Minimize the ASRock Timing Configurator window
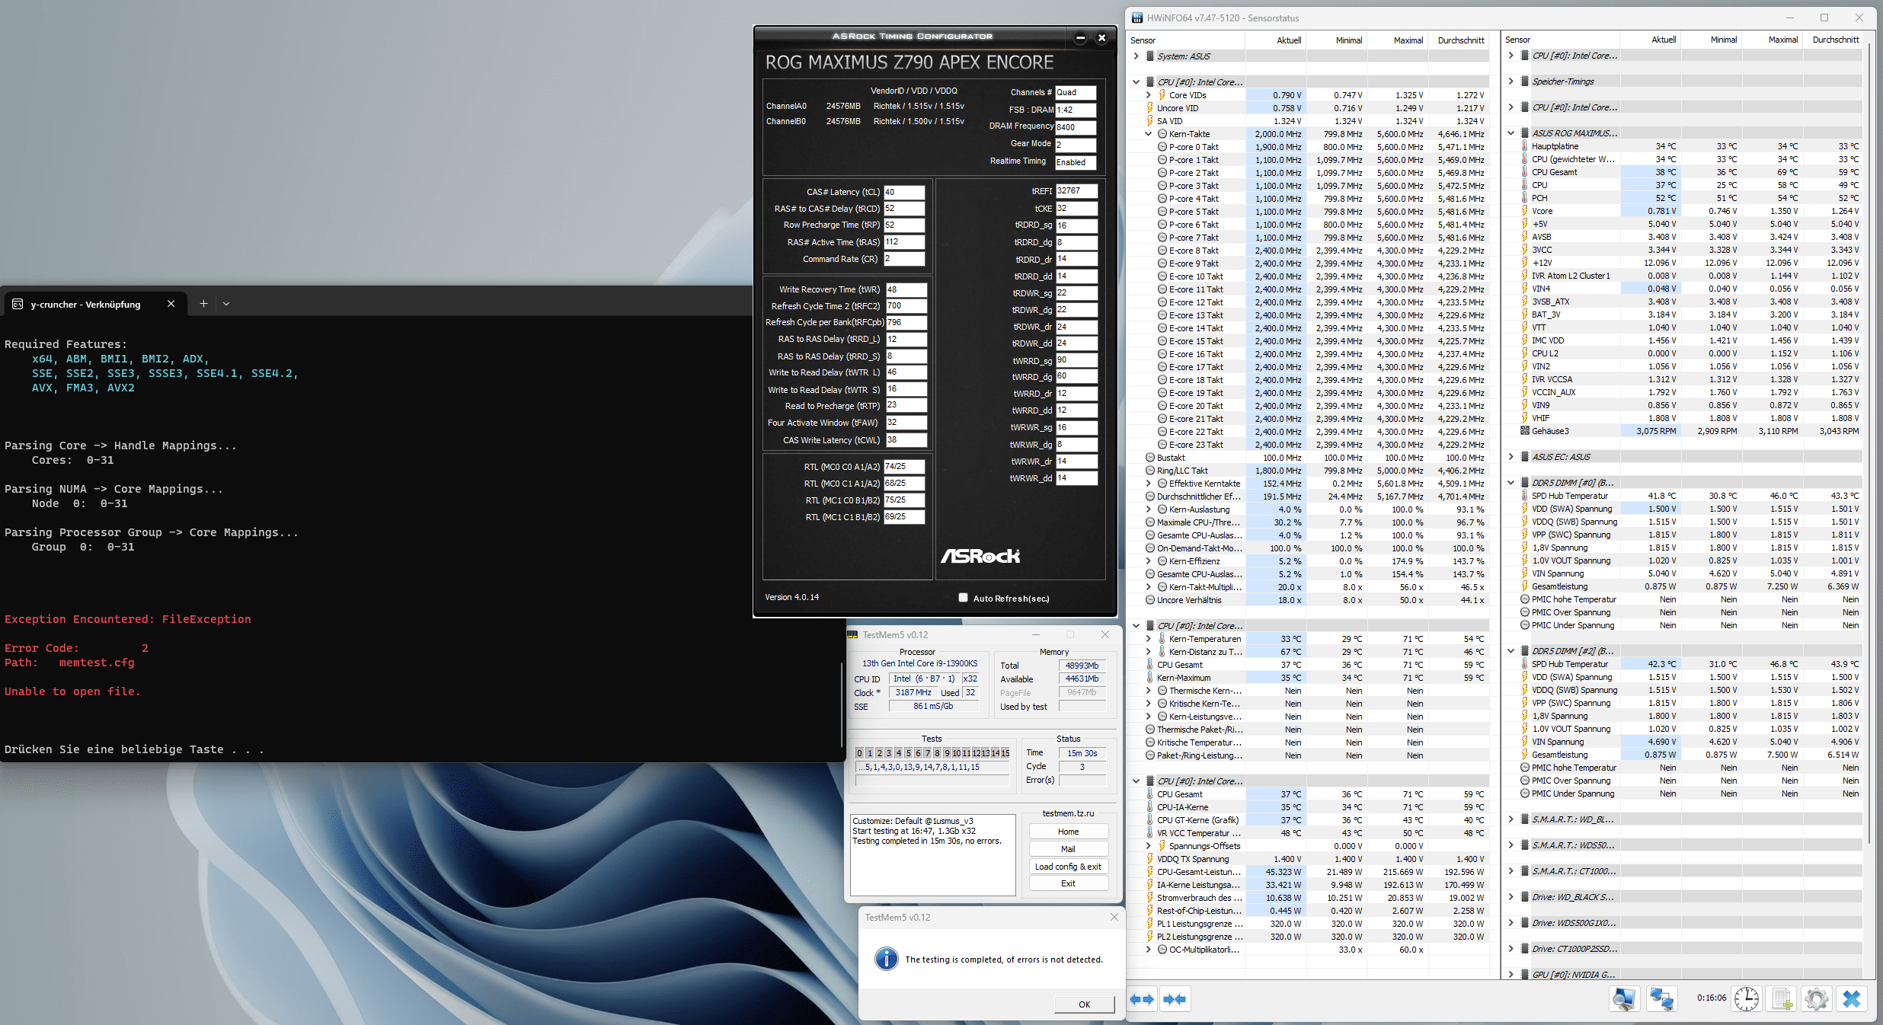Screen dimensions: 1883x1025 coord(1080,37)
